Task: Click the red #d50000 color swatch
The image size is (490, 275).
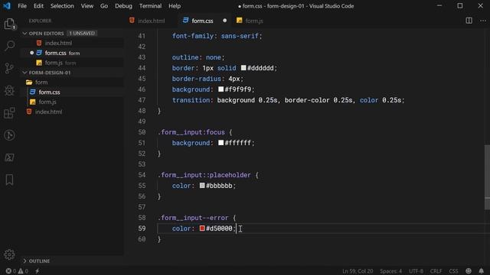Action: 202,228
